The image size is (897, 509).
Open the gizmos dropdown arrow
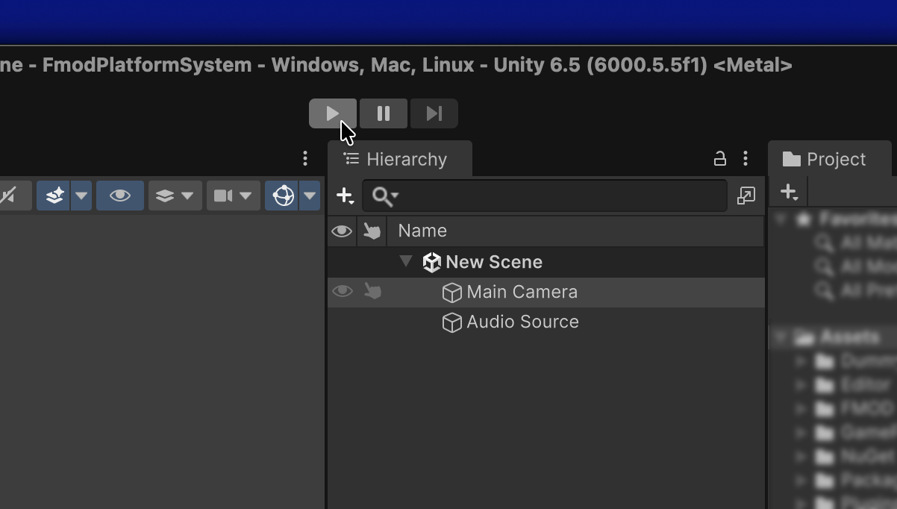point(310,196)
